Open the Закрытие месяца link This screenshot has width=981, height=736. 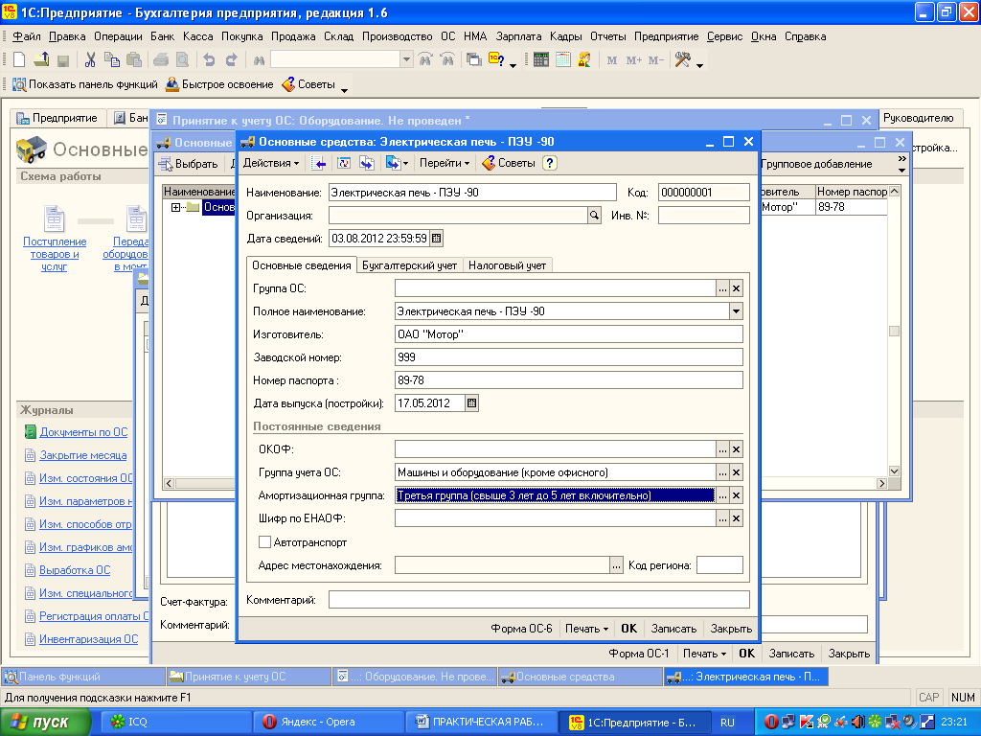point(83,455)
